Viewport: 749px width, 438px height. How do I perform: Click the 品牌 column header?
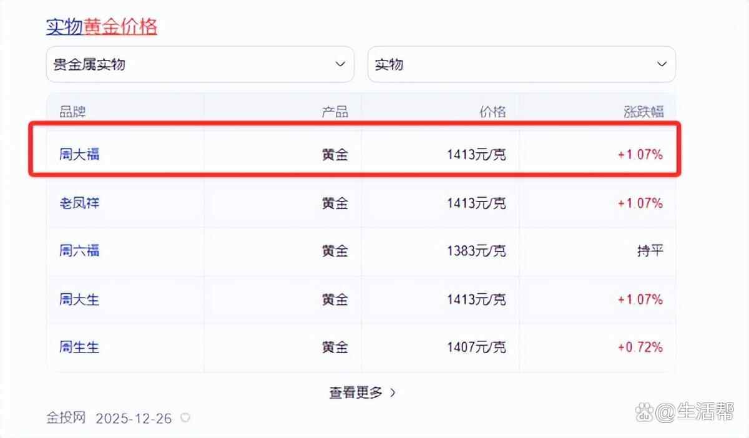[x=72, y=112]
